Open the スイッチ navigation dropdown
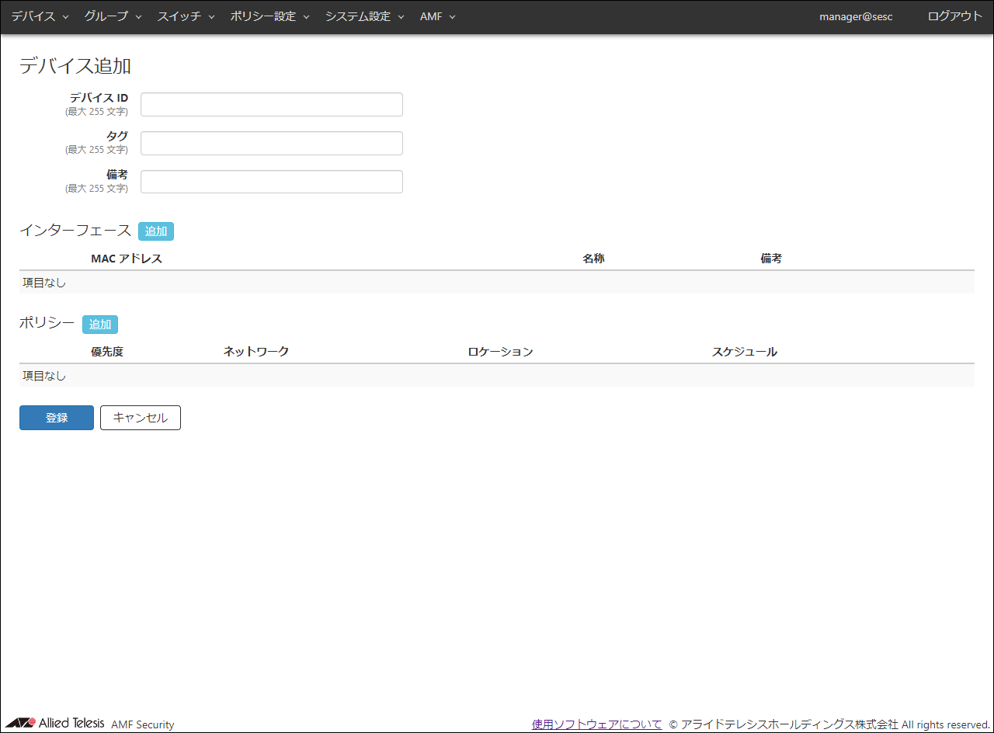Image resolution: width=994 pixels, height=733 pixels. pos(186,16)
